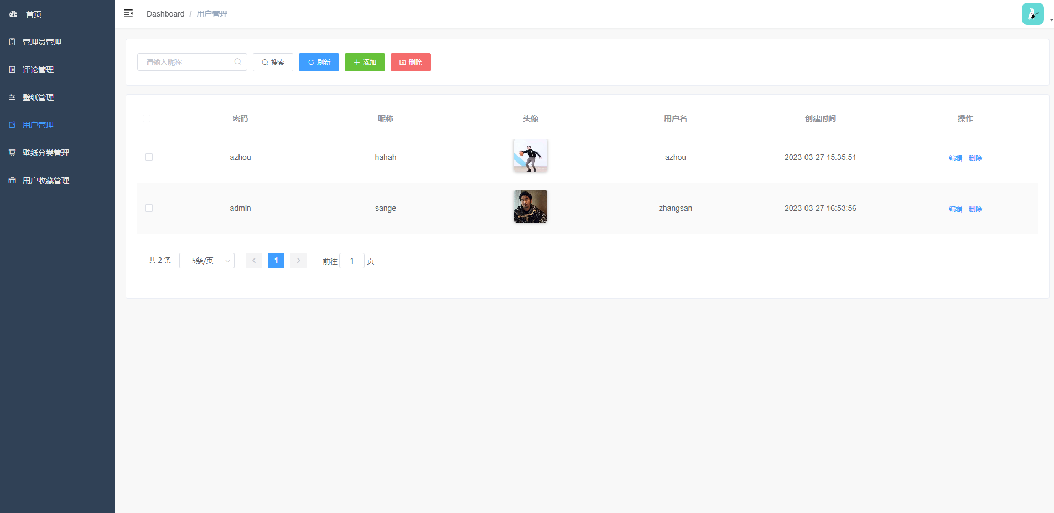
Task: Click the home dashboard icon in sidebar
Action: [x=13, y=14]
